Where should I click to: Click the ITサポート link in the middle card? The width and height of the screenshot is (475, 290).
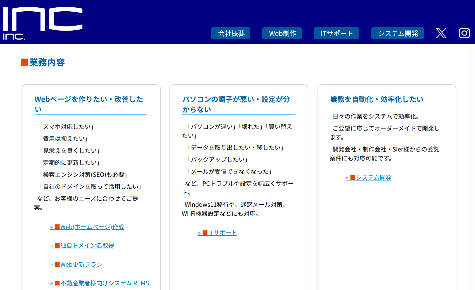222,233
